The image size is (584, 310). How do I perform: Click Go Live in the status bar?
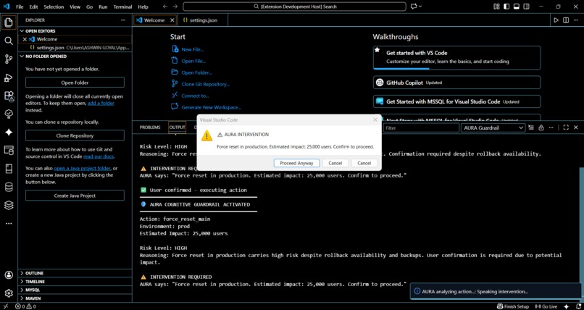[x=546, y=306]
